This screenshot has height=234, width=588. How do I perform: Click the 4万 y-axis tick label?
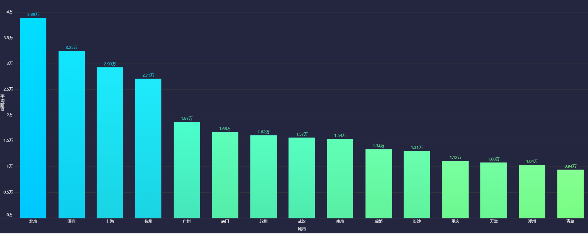[x=10, y=12]
